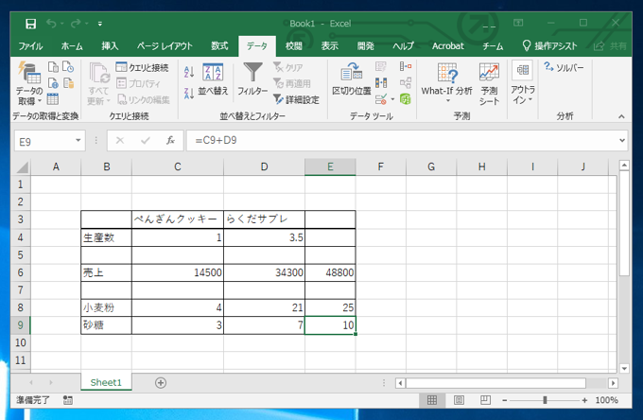Switch to Normal view icon

tap(432, 400)
